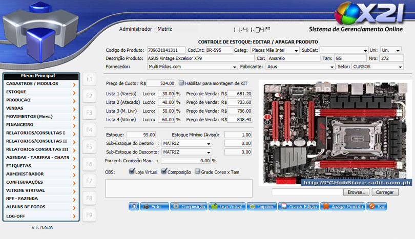Screen dimensions: 415x239
Task: Open Loja Virtual basket button
Action: click(x=226, y=206)
